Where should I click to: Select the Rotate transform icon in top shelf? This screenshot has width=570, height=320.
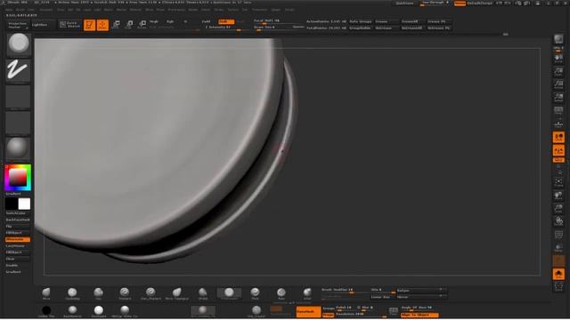click(x=142, y=25)
